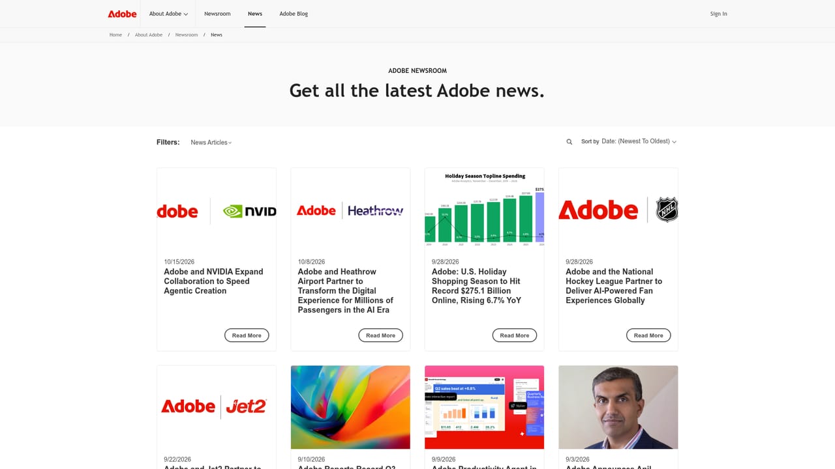Click the 9/3/2026 article date
This screenshot has width=835, height=469.
pos(577,459)
